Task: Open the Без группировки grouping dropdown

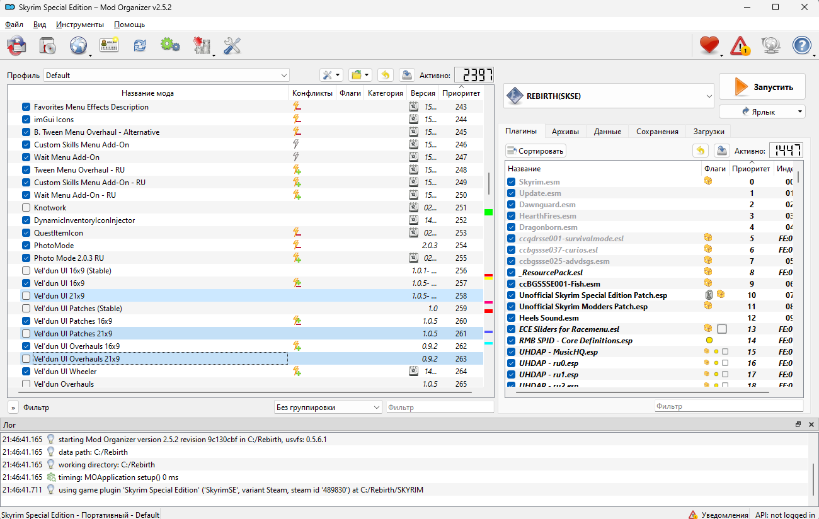Action: tap(328, 408)
